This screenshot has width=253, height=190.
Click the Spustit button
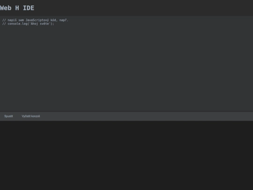click(8, 116)
